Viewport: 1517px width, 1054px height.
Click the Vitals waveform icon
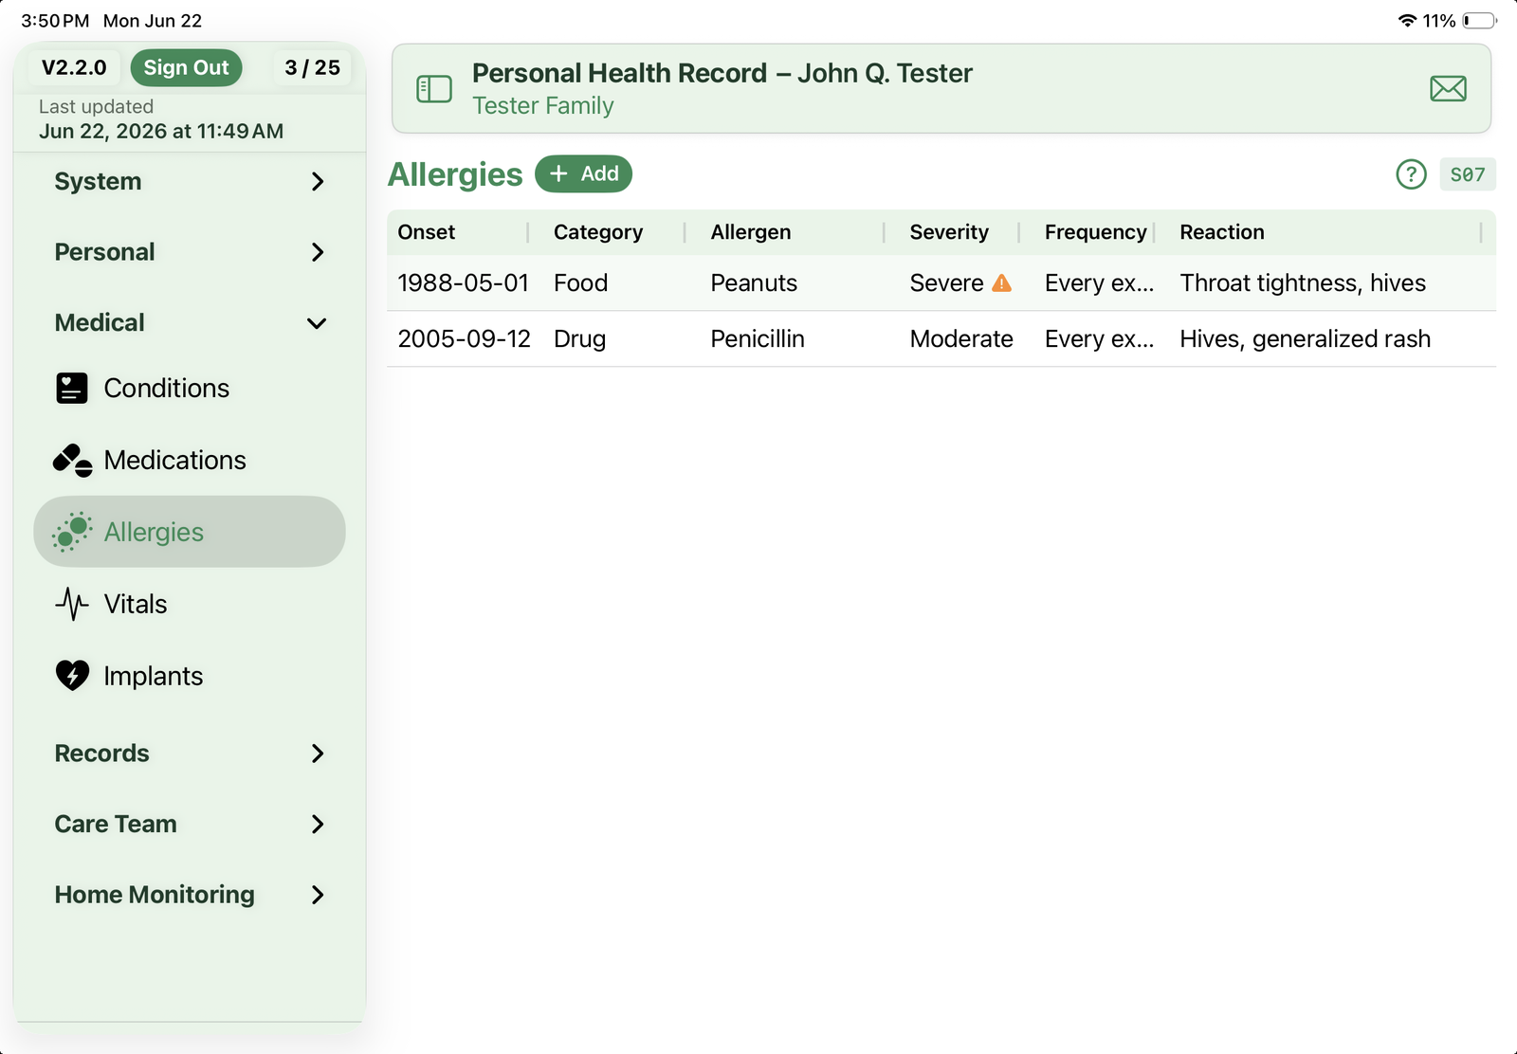72,604
